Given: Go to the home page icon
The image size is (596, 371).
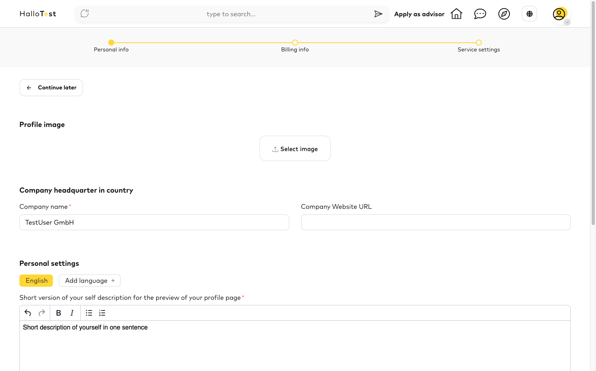Looking at the screenshot, I should coord(456,14).
